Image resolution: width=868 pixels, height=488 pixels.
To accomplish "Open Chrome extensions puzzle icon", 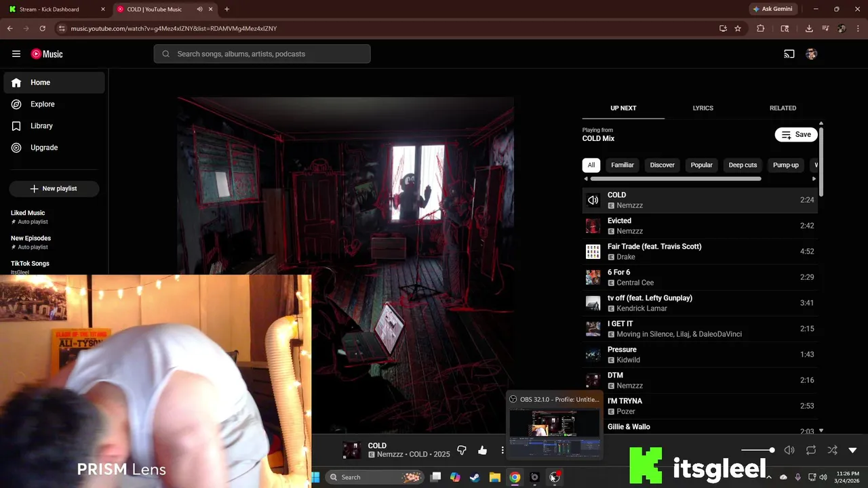I will 760,28.
